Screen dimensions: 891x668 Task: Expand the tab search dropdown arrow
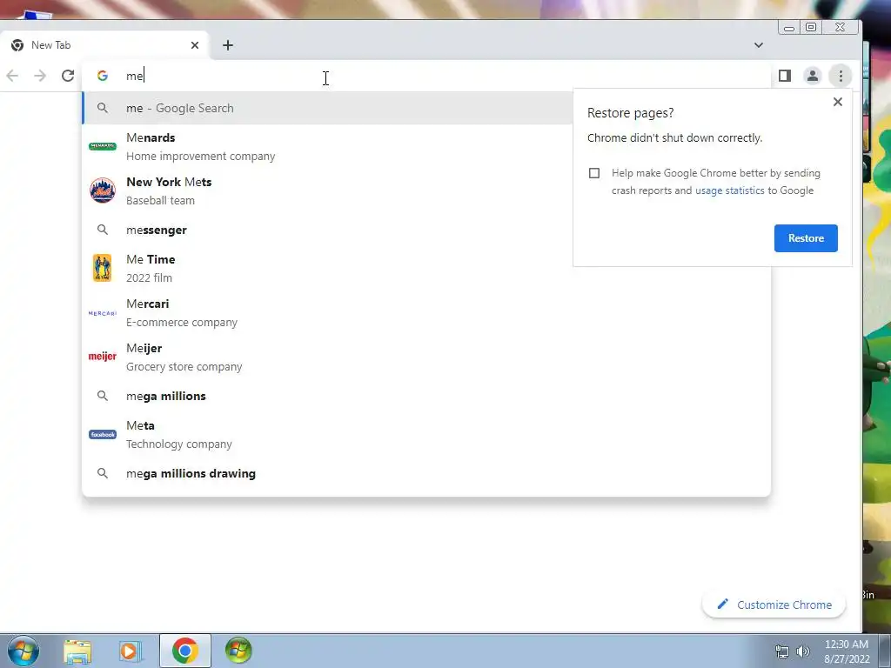[759, 45]
